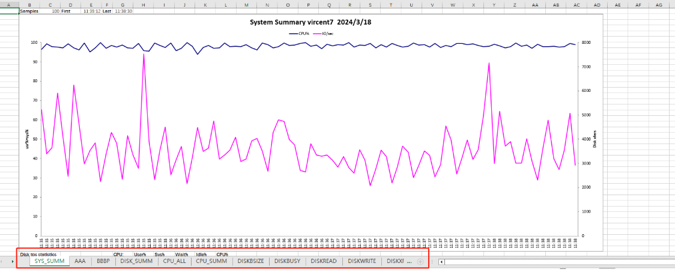Click the CPU% legend entry in chart
Screen dimensions: 675x272
tap(299, 34)
